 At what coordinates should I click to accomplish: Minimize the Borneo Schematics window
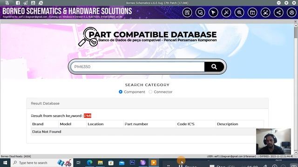pyautogui.click(x=279, y=3)
